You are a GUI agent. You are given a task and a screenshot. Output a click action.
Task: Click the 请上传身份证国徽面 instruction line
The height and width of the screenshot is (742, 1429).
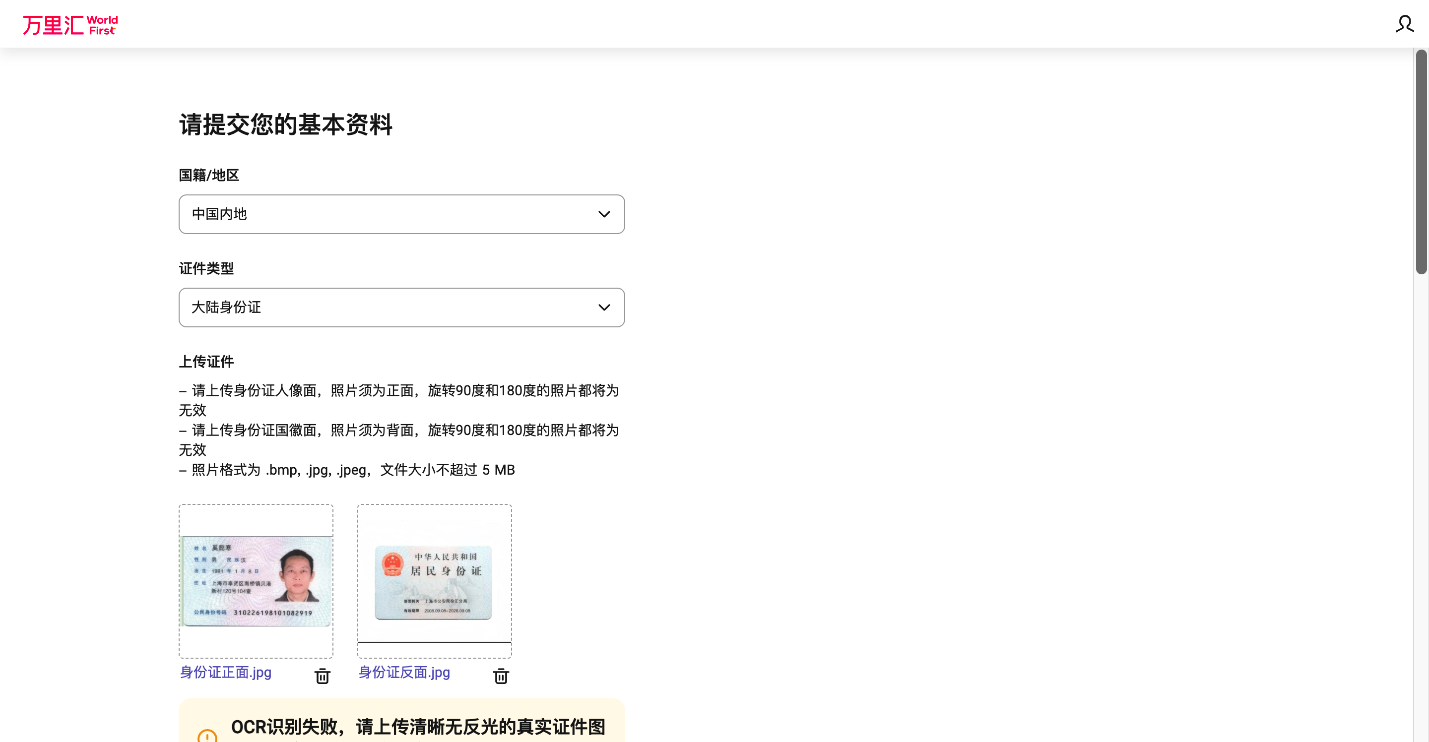point(399,440)
